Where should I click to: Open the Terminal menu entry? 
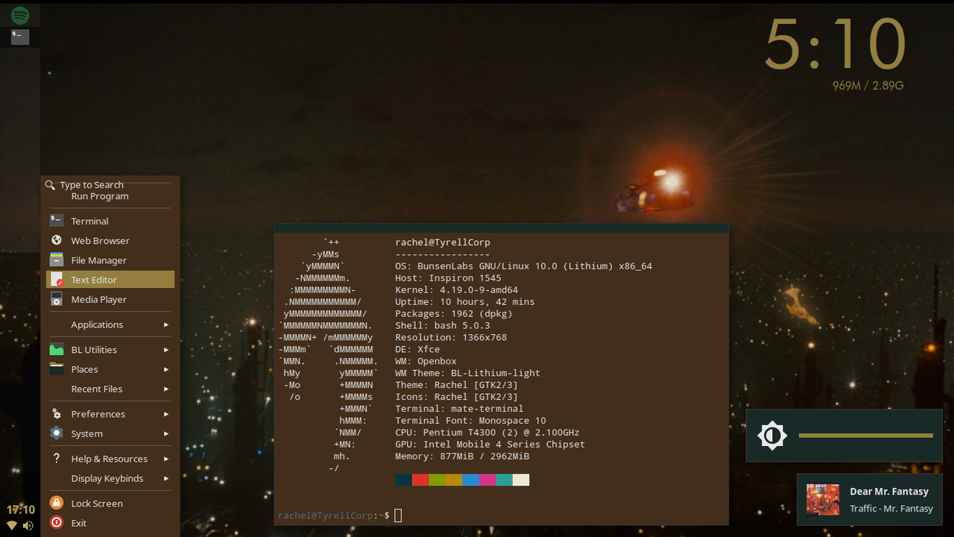coord(110,221)
